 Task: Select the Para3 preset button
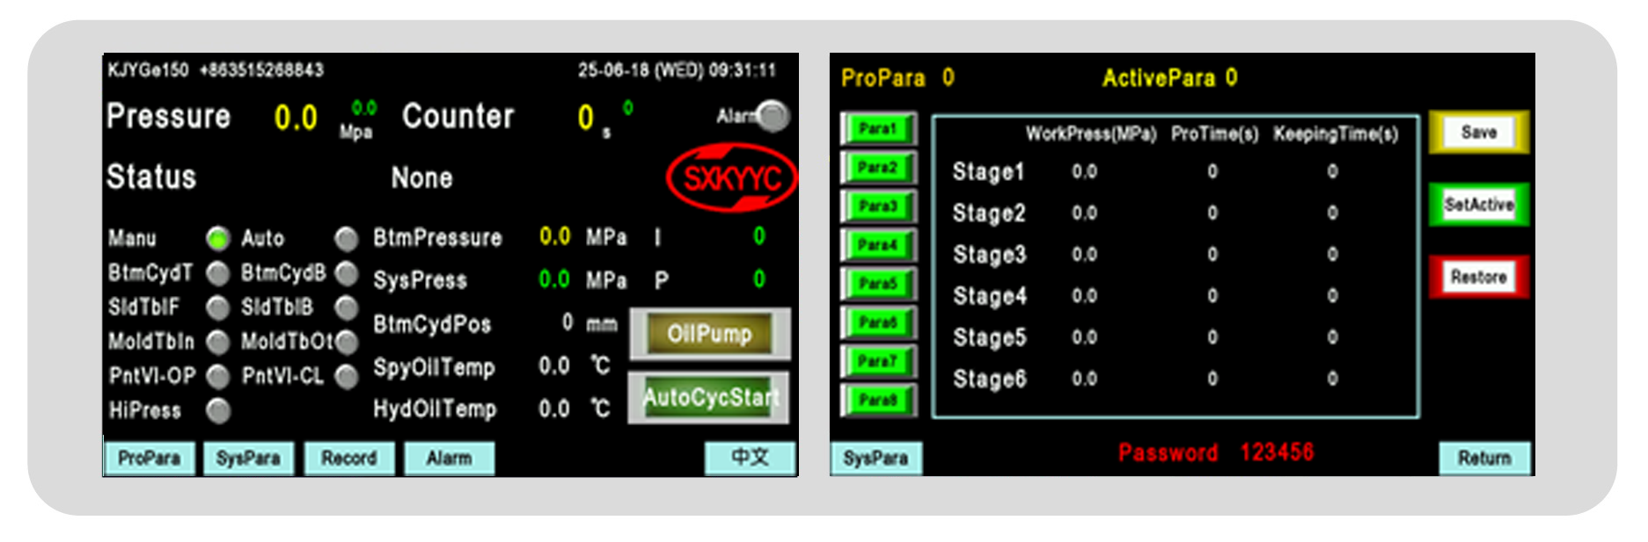877,206
